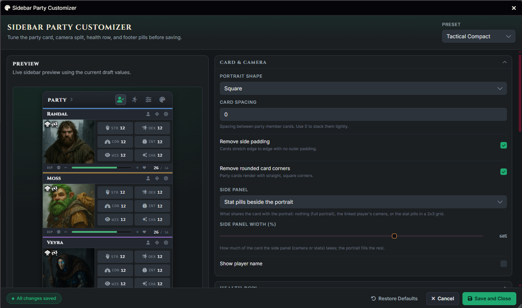Click the palette icon in the window title bar
Screen dimensions: 522x308
pyautogui.click(x=7, y=8)
